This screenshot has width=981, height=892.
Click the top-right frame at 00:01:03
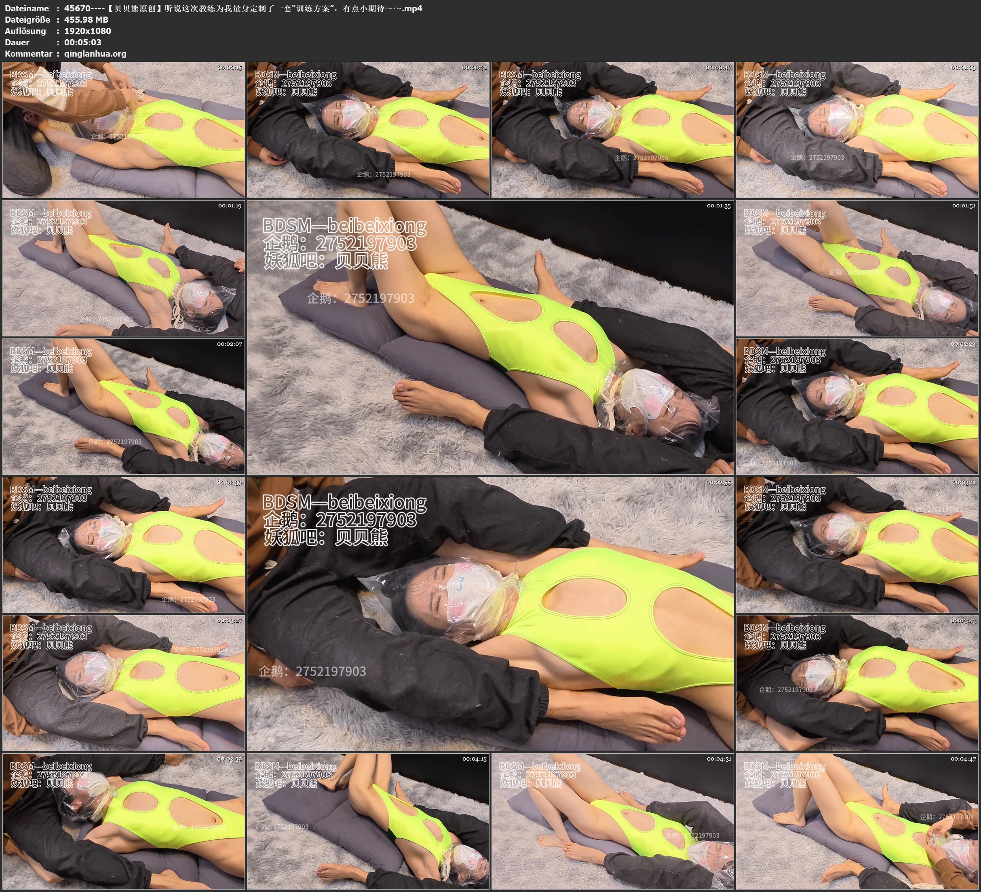click(x=857, y=129)
